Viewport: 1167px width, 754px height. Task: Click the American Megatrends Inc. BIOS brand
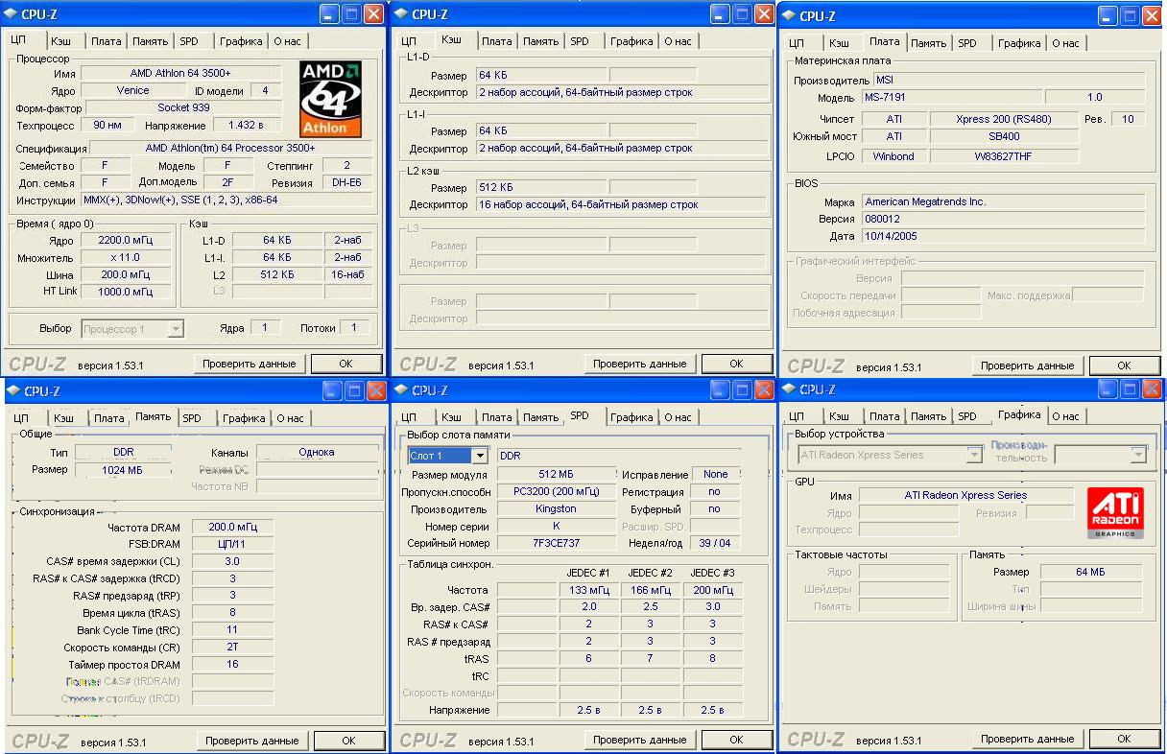(x=1003, y=202)
